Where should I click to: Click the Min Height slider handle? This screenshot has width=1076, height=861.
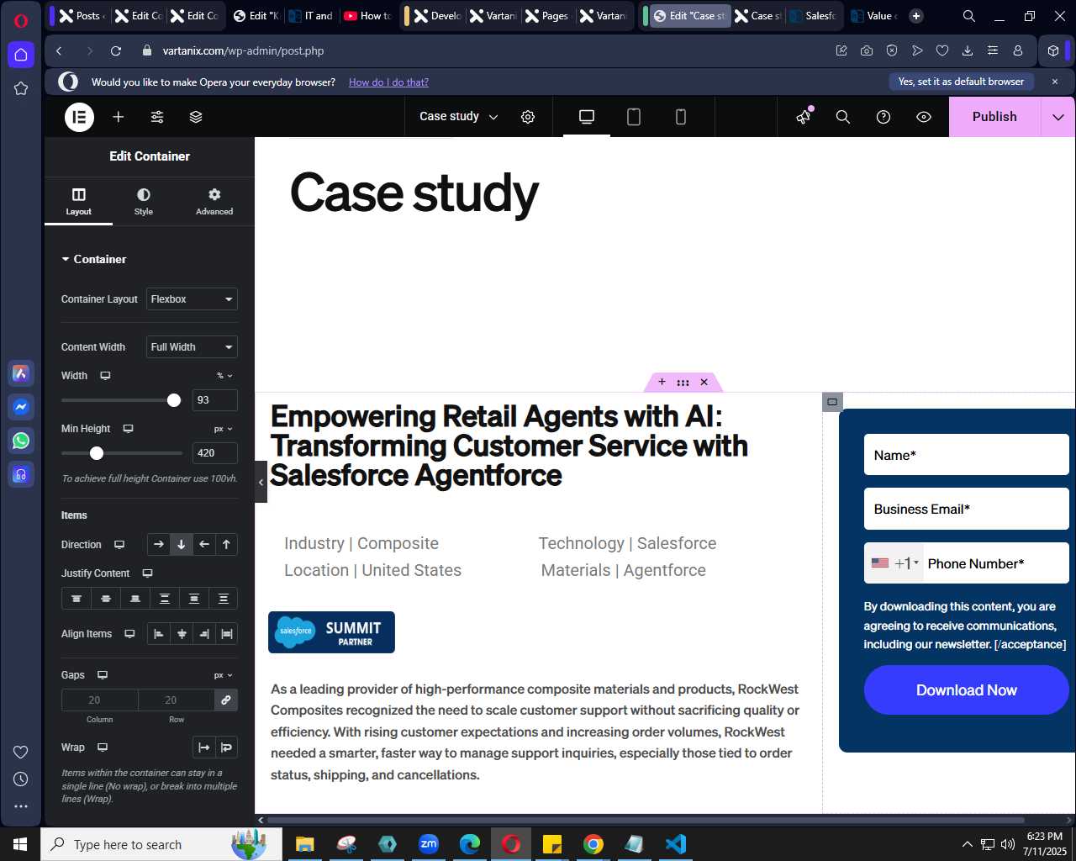tap(97, 453)
